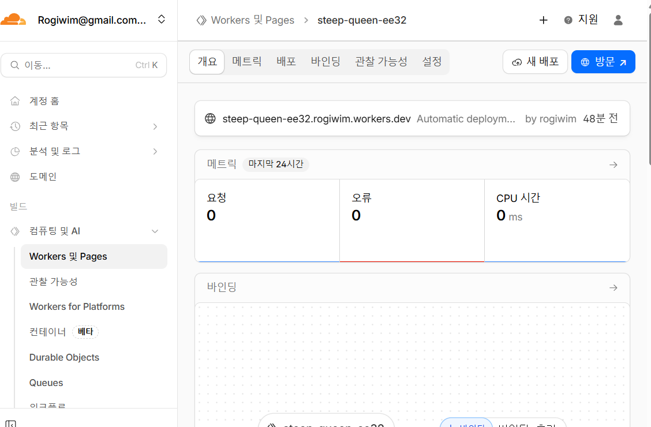This screenshot has height=427, width=651.
Task: Click the external arrow icon in 방문 button
Action: click(623, 63)
